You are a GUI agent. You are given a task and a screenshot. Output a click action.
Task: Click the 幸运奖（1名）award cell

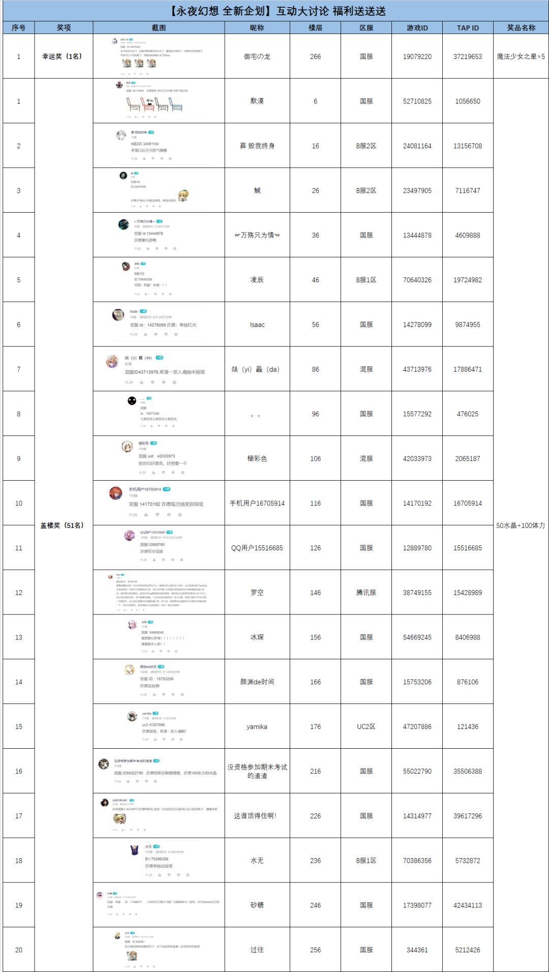tap(64, 56)
